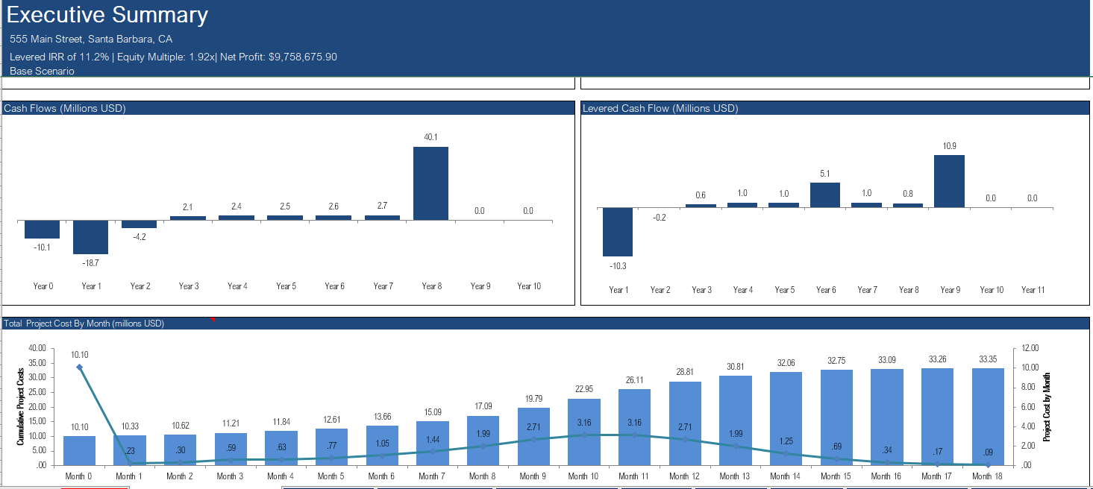The width and height of the screenshot is (1093, 489).
Task: Select the diamond marker above Month 0
Action: pos(78,366)
